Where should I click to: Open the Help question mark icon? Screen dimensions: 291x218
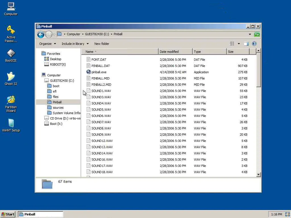(254, 44)
